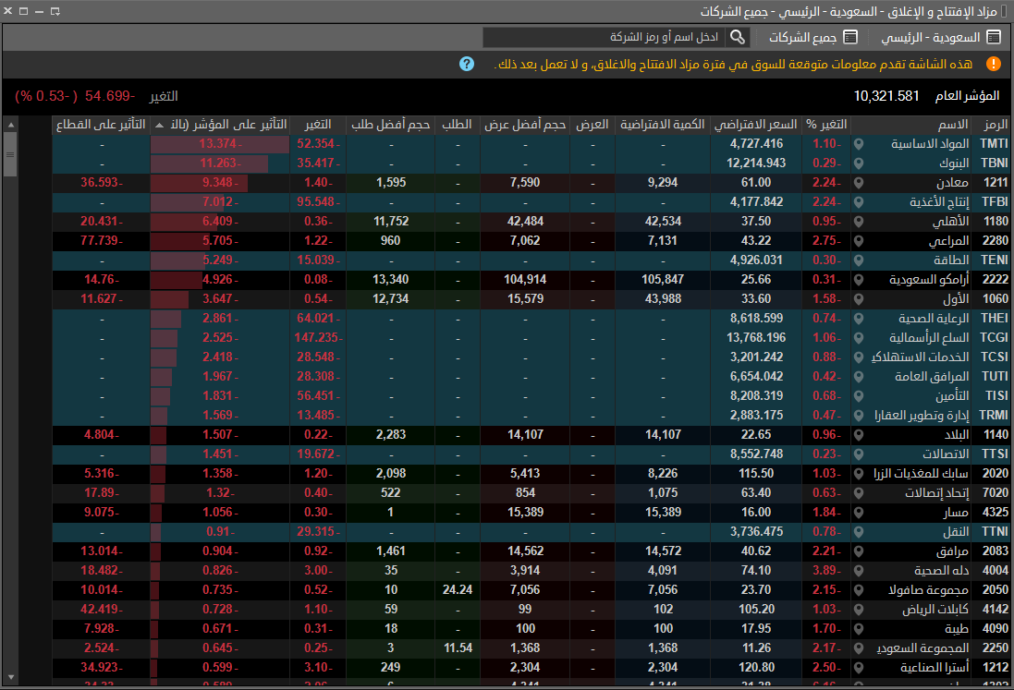1014x690 pixels.
Task: Click the company name or symbol search field
Action: (605, 38)
